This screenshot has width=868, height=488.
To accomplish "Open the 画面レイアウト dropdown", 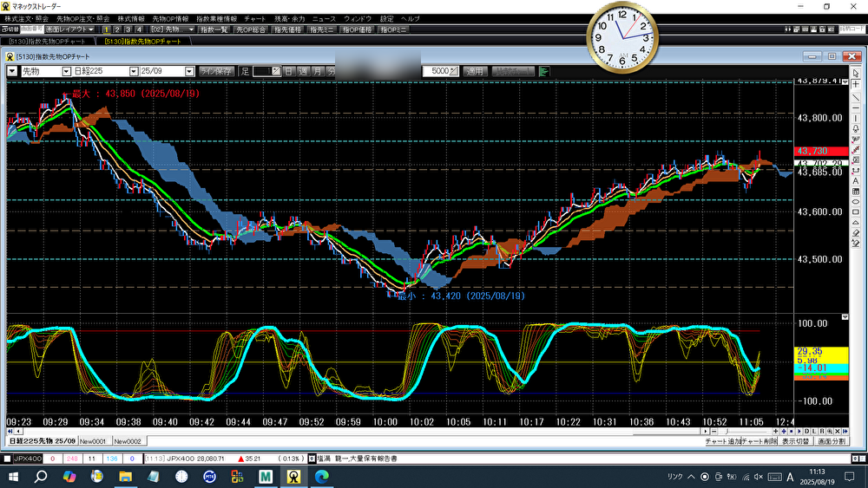I will (x=70, y=29).
